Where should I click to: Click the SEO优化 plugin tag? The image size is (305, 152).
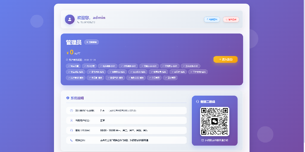(138, 72)
